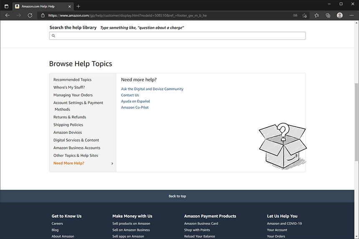Open Reload Your Balance link
The height and width of the screenshot is (239, 359).
(200, 236)
